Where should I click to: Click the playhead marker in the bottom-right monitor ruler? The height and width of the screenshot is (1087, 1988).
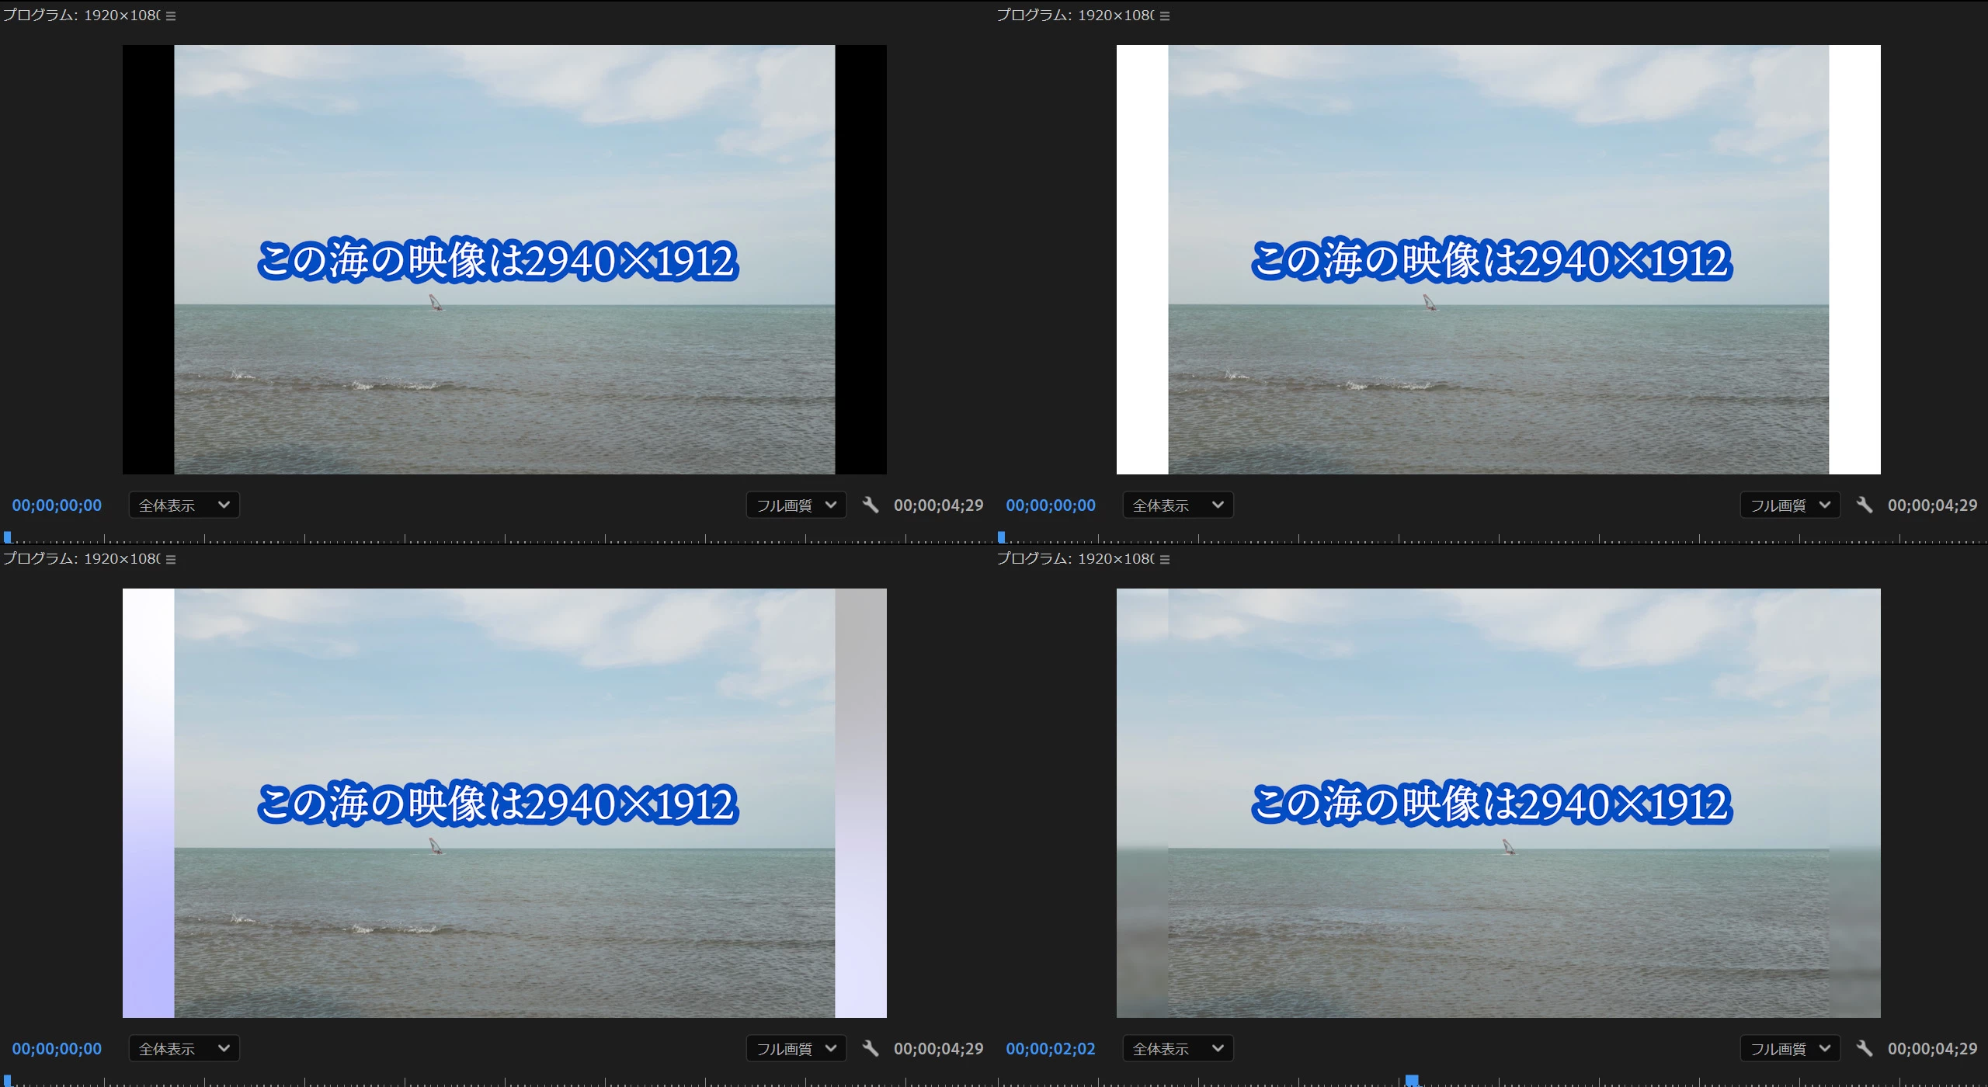(x=1413, y=1080)
